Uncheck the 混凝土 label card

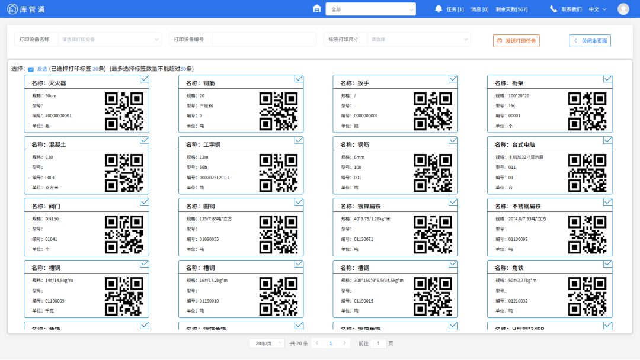pyautogui.click(x=145, y=140)
